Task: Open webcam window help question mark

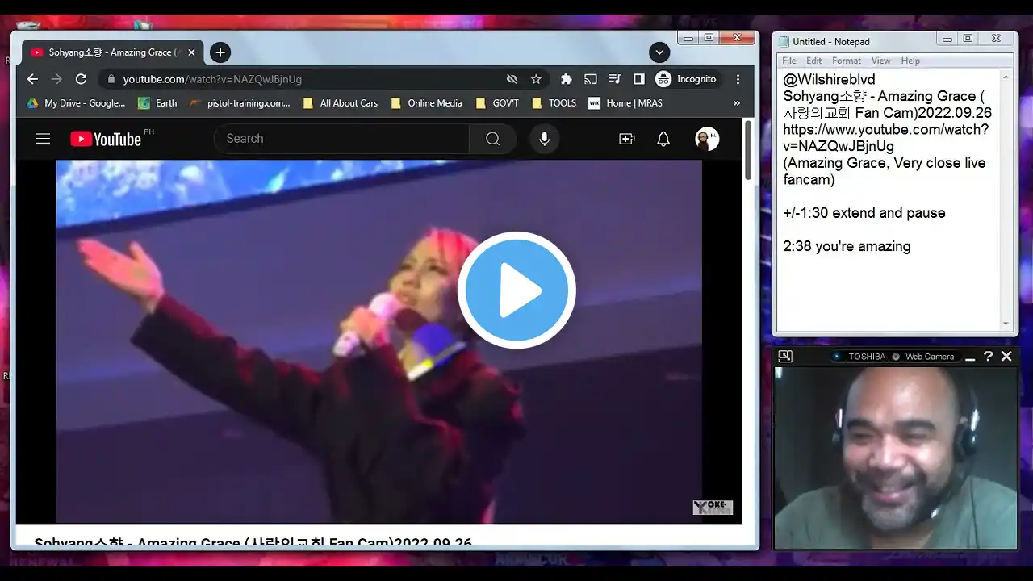Action: pyautogui.click(x=988, y=356)
